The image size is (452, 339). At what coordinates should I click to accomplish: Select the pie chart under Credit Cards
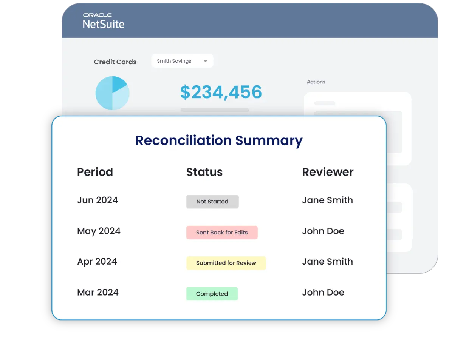click(x=112, y=92)
